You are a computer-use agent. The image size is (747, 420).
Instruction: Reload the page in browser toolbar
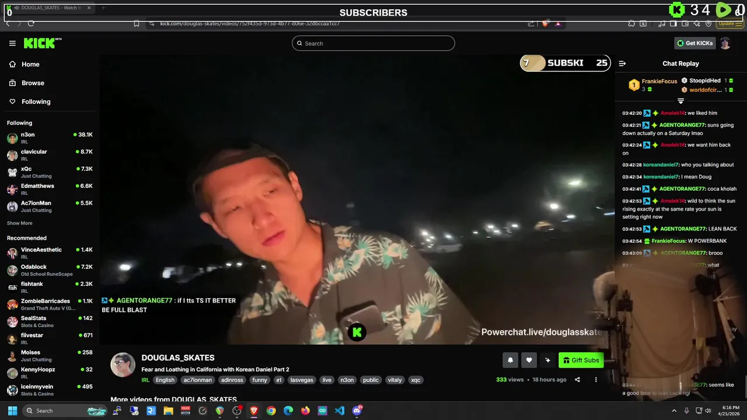click(30, 23)
